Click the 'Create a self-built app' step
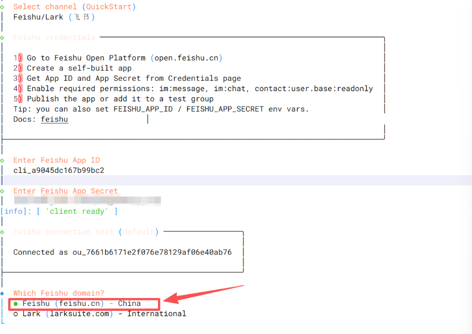The width and height of the screenshot is (472, 334). pos(72,68)
